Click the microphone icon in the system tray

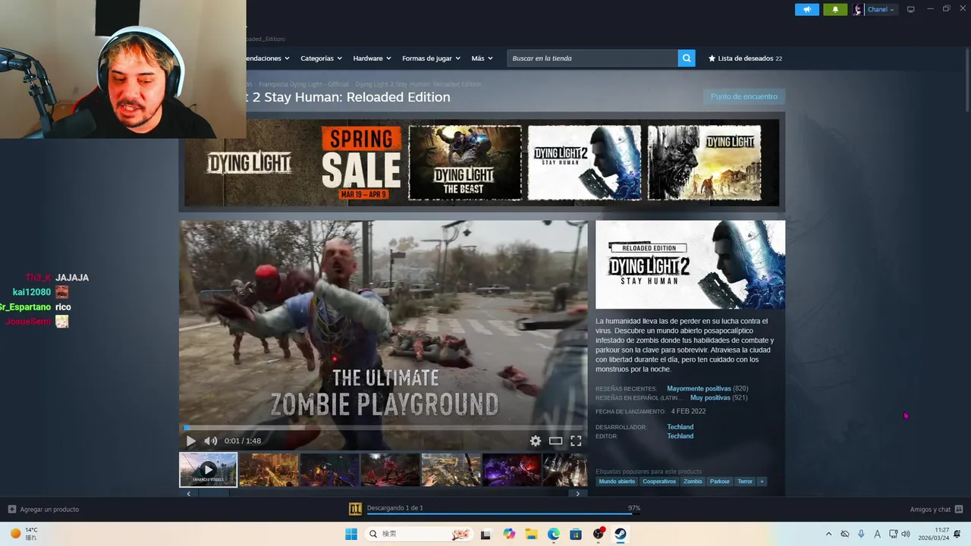pos(861,534)
